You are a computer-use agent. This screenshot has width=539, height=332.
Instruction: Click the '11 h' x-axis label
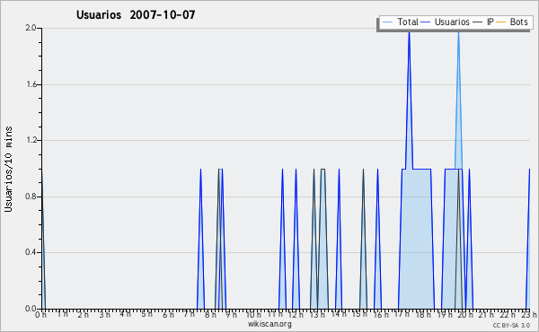(x=275, y=314)
